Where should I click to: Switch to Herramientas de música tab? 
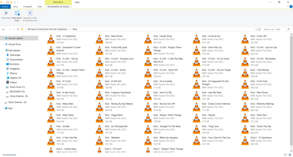(x=58, y=6)
